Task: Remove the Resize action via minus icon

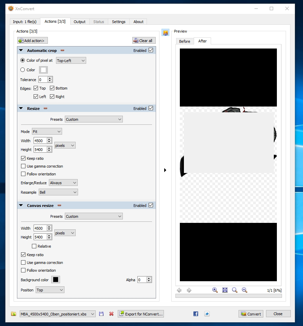Action: click(45, 108)
